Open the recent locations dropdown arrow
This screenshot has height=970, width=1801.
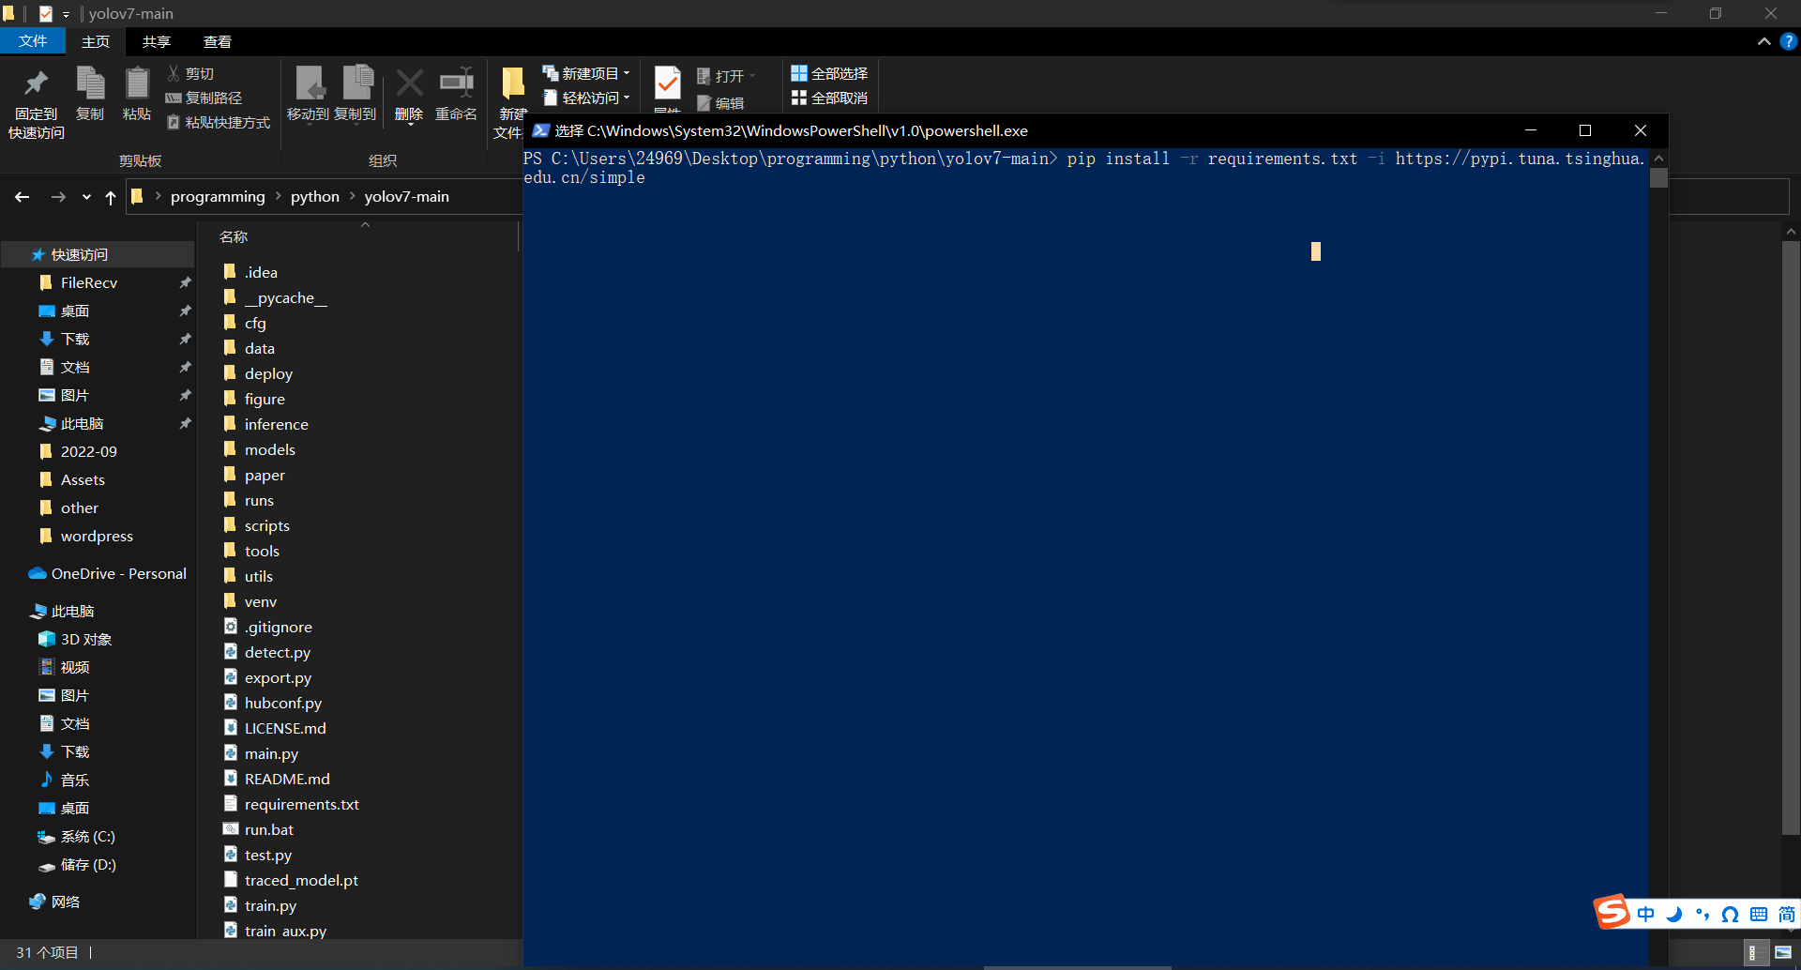(x=86, y=197)
